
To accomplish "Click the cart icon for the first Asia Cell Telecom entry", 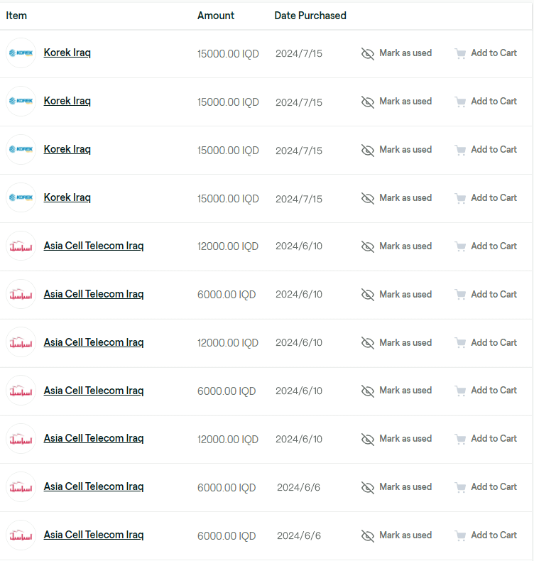I will click(460, 246).
